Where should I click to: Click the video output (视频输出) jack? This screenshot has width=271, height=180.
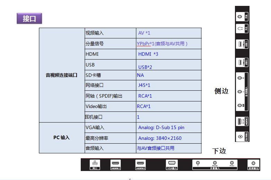click(253, 163)
